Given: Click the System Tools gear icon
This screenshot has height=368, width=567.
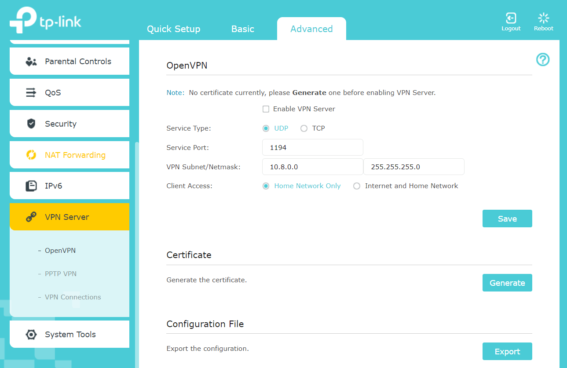Looking at the screenshot, I should click(x=31, y=334).
